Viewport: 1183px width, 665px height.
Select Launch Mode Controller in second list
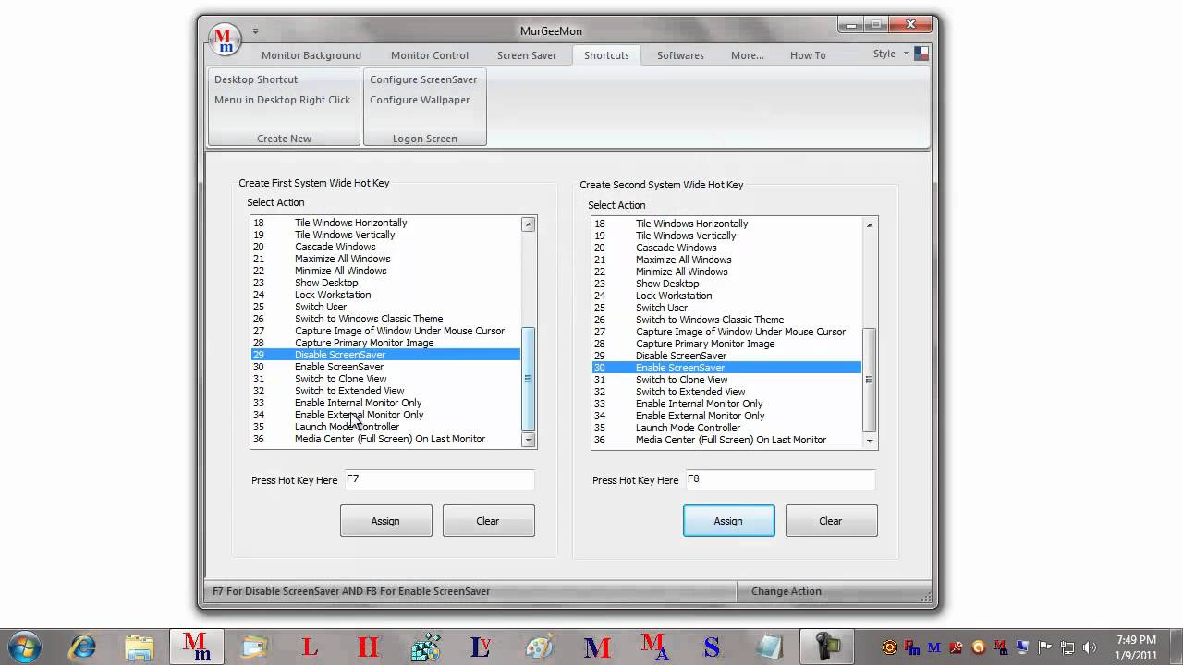(x=726, y=428)
